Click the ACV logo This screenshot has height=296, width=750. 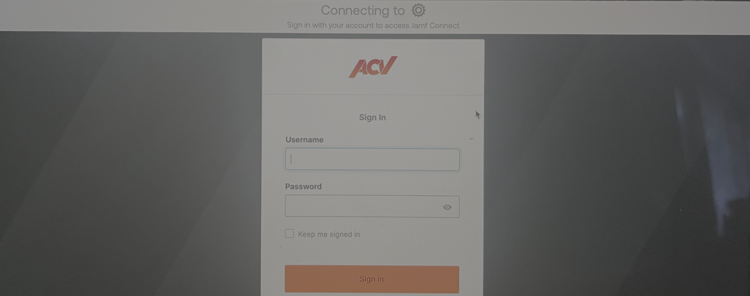coord(373,67)
